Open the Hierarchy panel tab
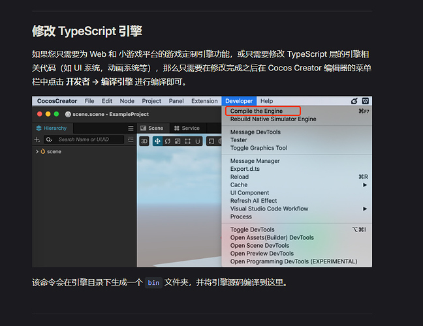423x326 pixels. (52, 128)
